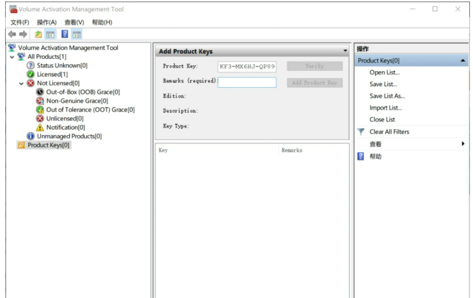Click the Add Product Key button
The height and width of the screenshot is (298, 473).
314,83
